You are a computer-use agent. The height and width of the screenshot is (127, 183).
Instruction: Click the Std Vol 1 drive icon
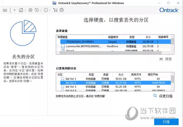pos(63,79)
